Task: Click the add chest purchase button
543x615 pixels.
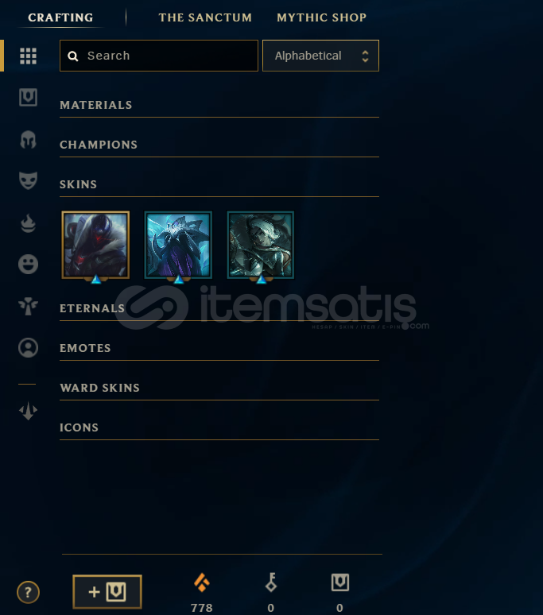Action: point(107,592)
